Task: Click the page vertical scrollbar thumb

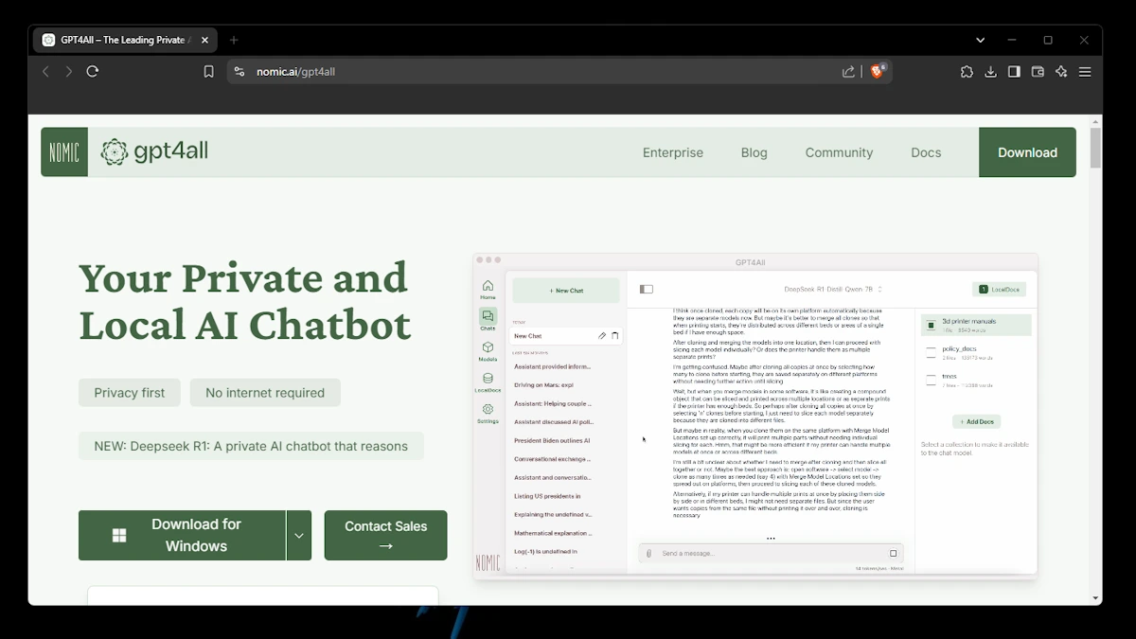Action: [x=1095, y=149]
